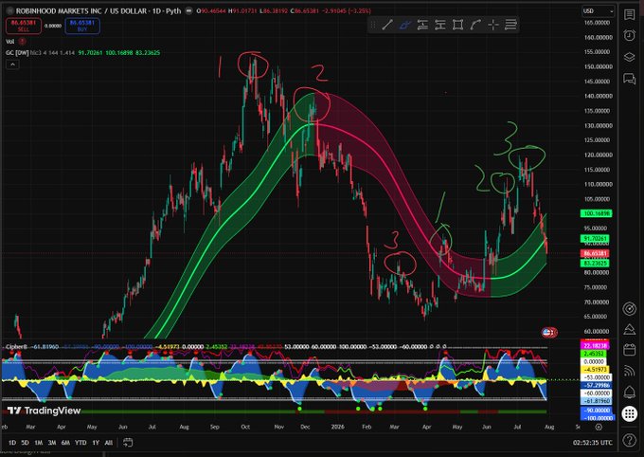Click the red SELL price button
Screen dimensions: 644x457
(24, 26)
